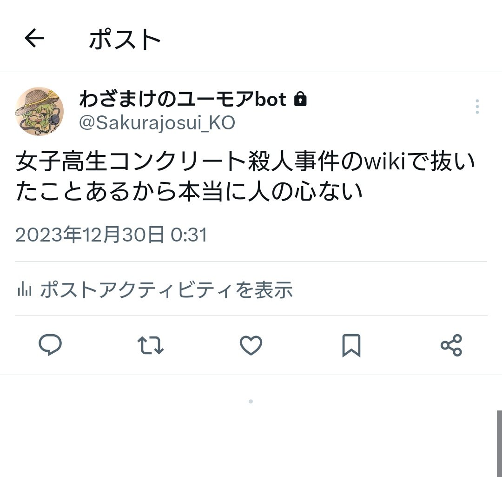Open the three-dot more options menu
The width and height of the screenshot is (502, 477).
tap(477, 107)
